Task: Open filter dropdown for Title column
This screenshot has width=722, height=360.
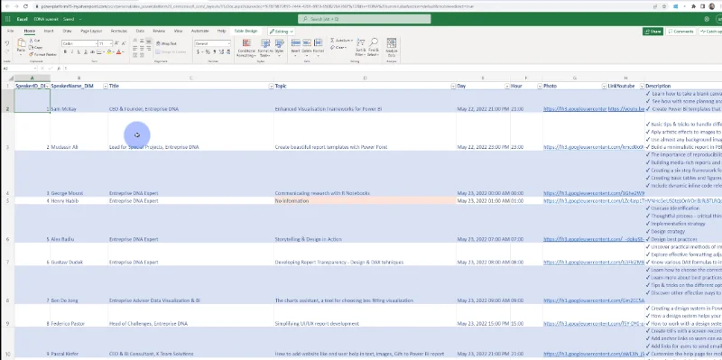Action: click(x=271, y=86)
